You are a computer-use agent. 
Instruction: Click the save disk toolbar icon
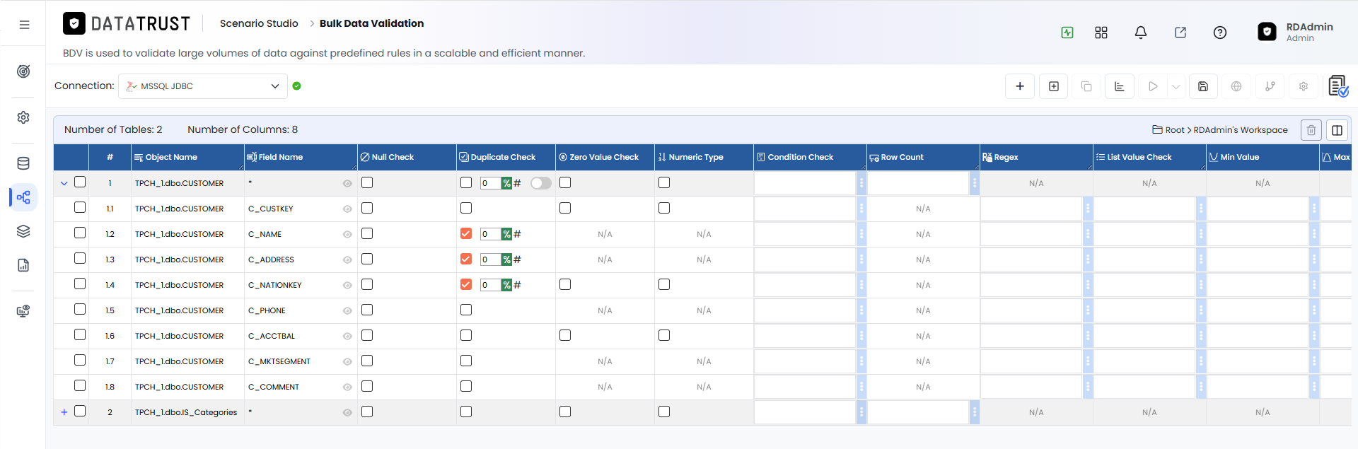pos(1203,86)
